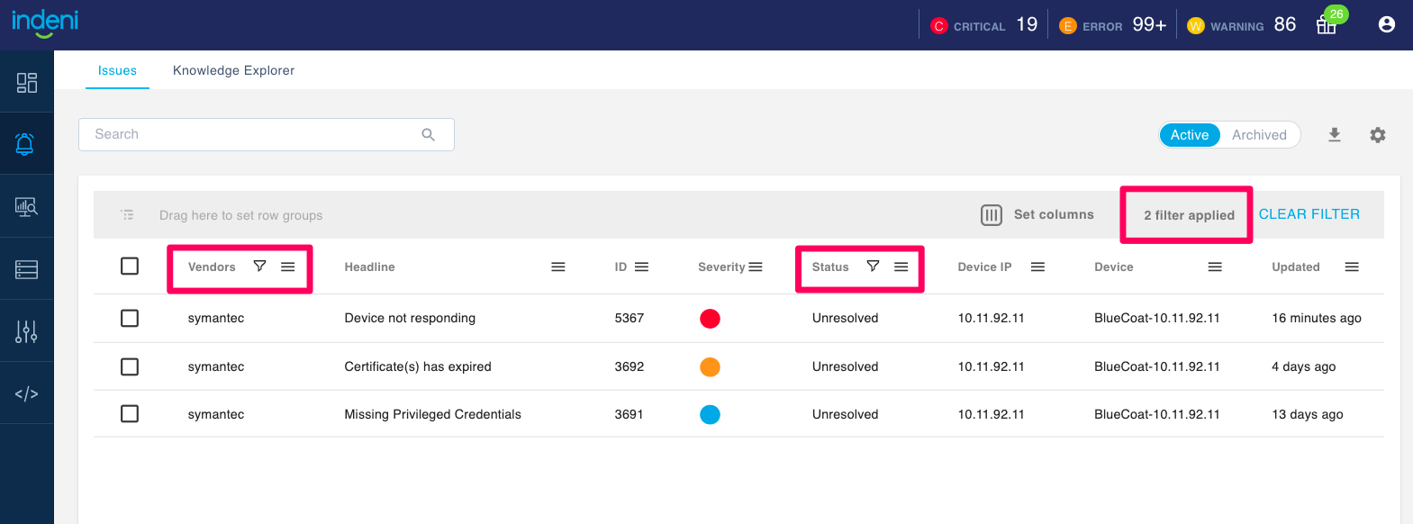
Task: Open the dashboard icon in sidebar
Action: tap(26, 83)
